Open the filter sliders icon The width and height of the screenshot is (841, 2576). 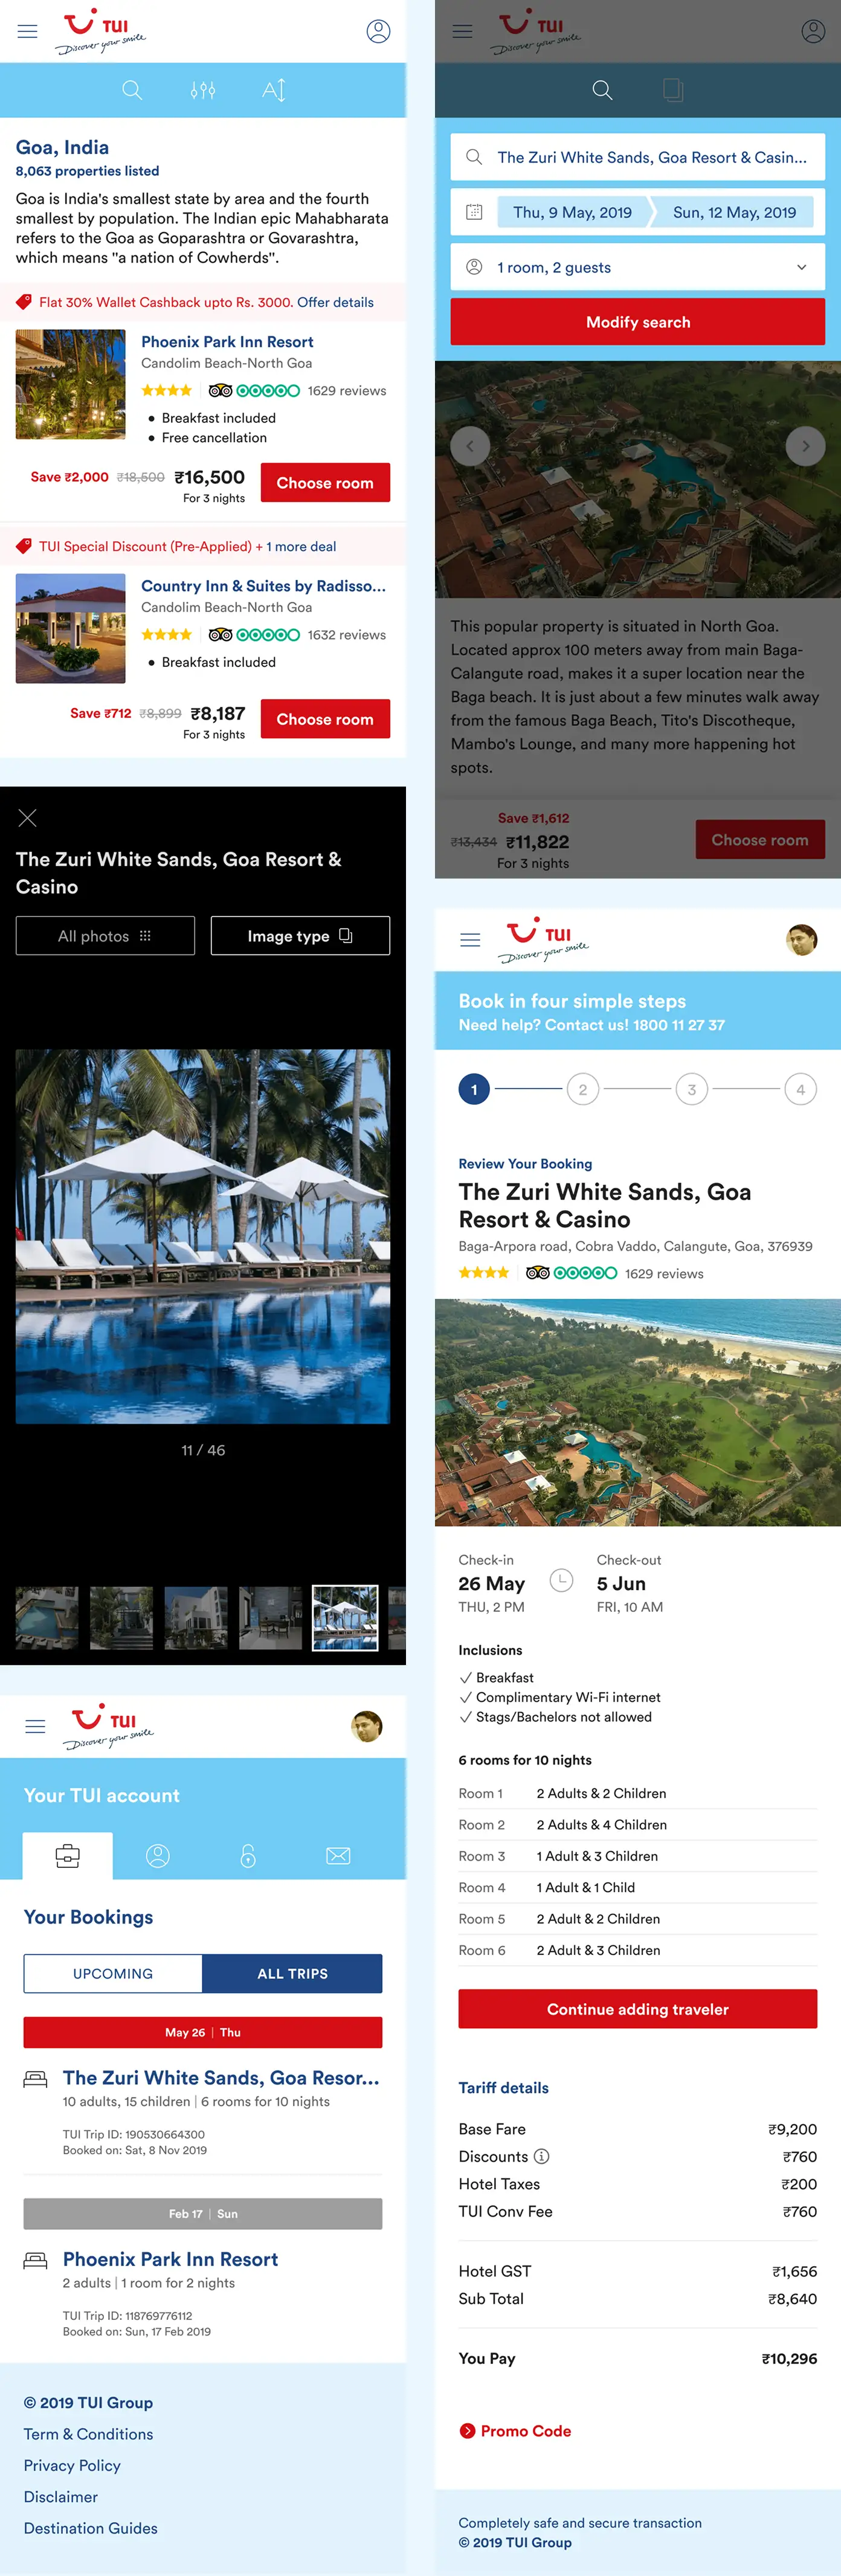(x=203, y=90)
